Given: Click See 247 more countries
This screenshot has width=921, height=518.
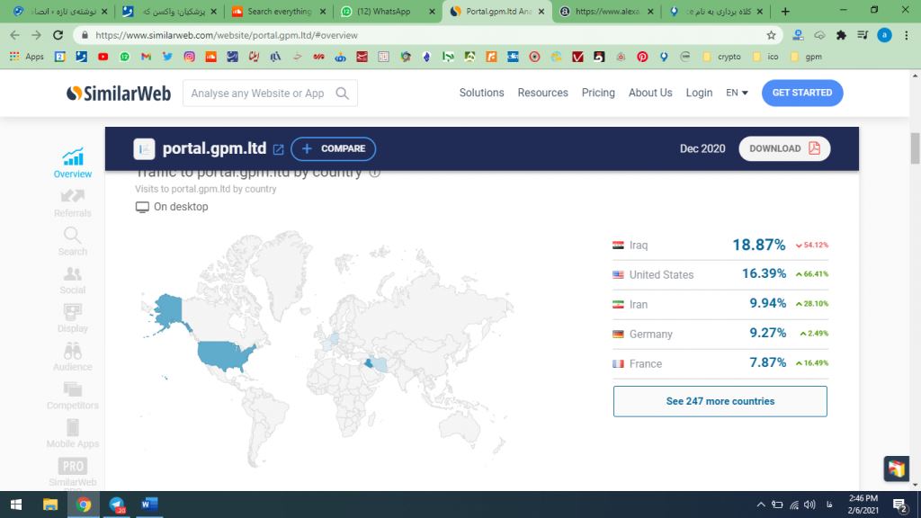Looking at the screenshot, I should 720,401.
